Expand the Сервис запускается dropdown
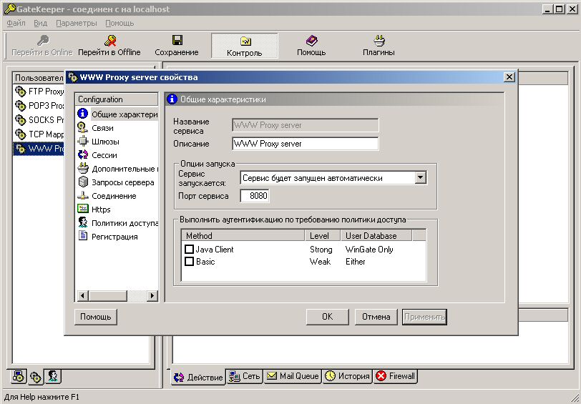Image resolution: width=581 pixels, height=404 pixels. click(x=420, y=178)
